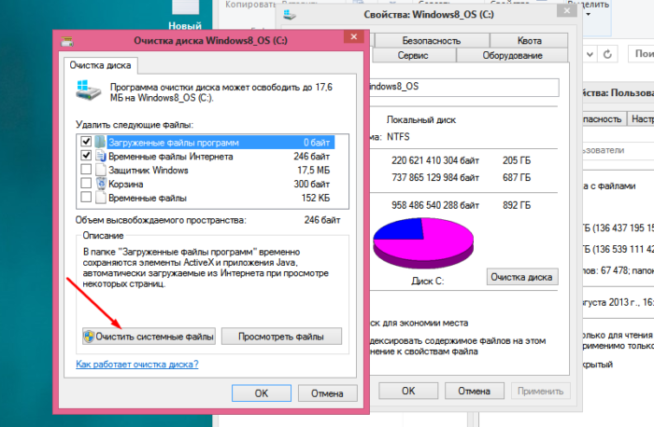Click Просмотреть файлы button
654x427 pixels.
click(281, 337)
